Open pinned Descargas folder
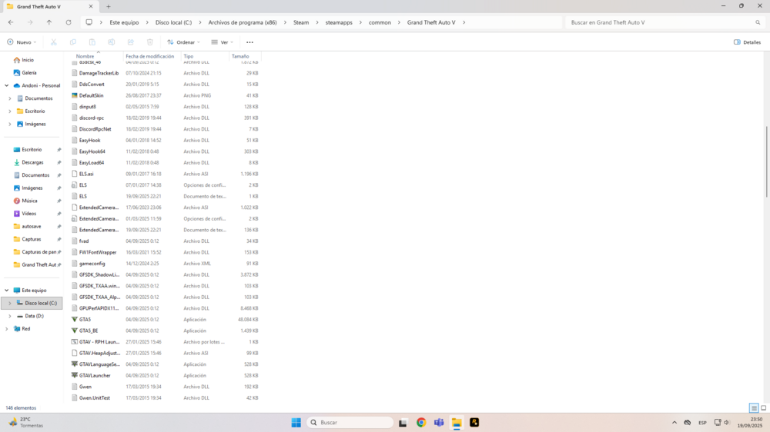This screenshot has height=432, width=770. (32, 162)
